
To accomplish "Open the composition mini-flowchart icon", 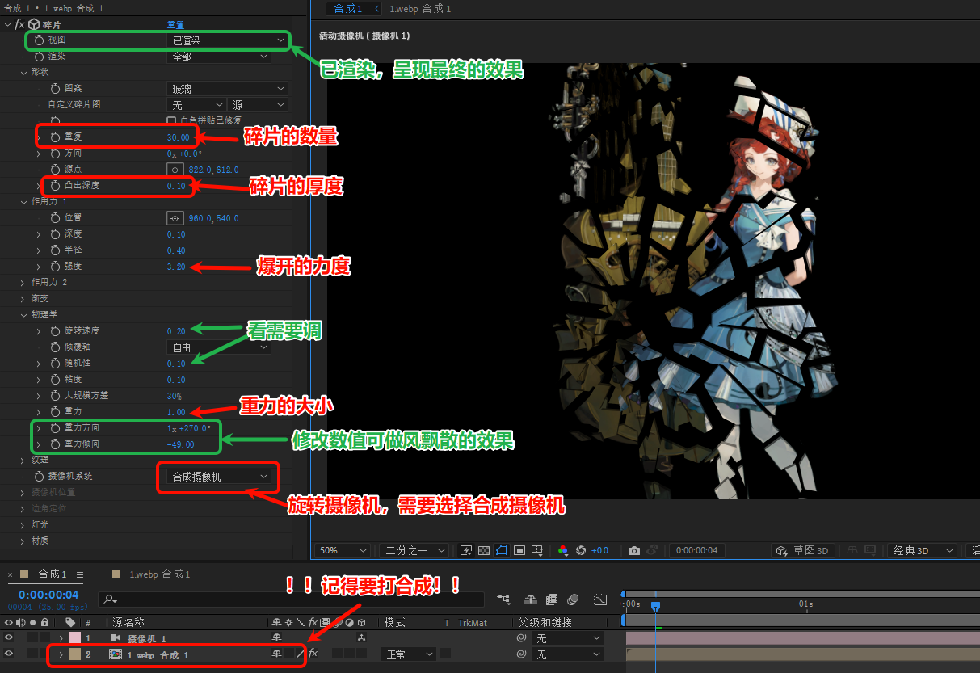I will [x=504, y=599].
